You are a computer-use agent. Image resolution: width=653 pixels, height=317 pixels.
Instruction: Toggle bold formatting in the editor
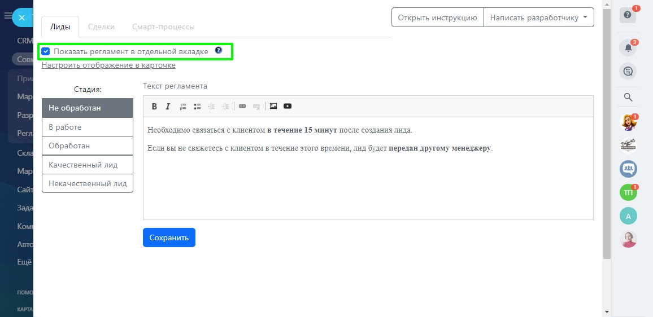154,107
